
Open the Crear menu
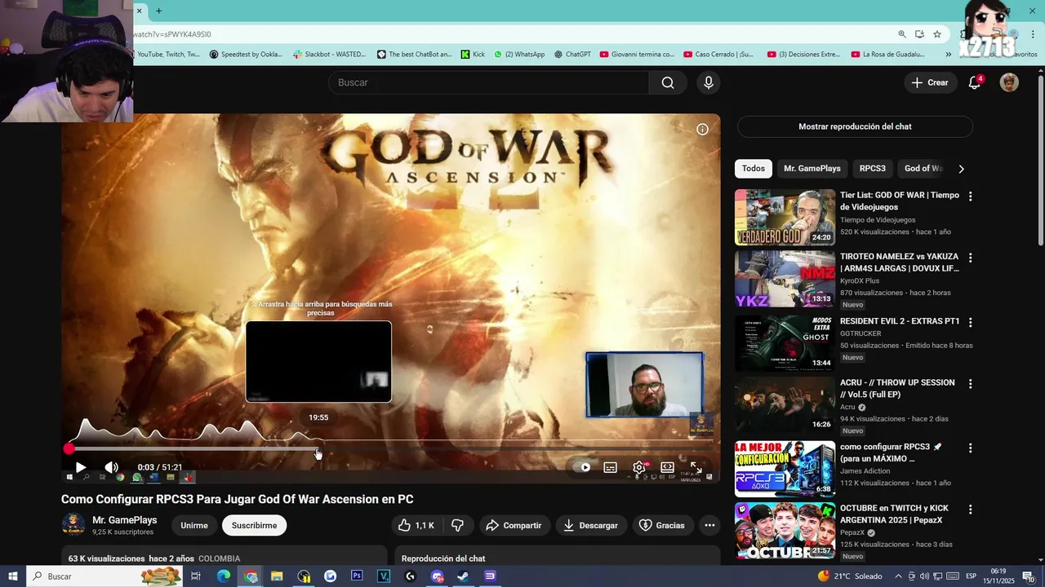coord(930,82)
